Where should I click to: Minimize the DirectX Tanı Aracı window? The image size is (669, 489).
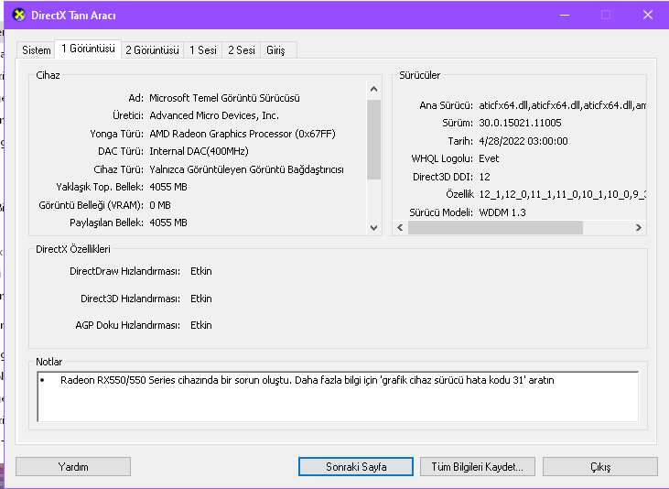pos(565,15)
